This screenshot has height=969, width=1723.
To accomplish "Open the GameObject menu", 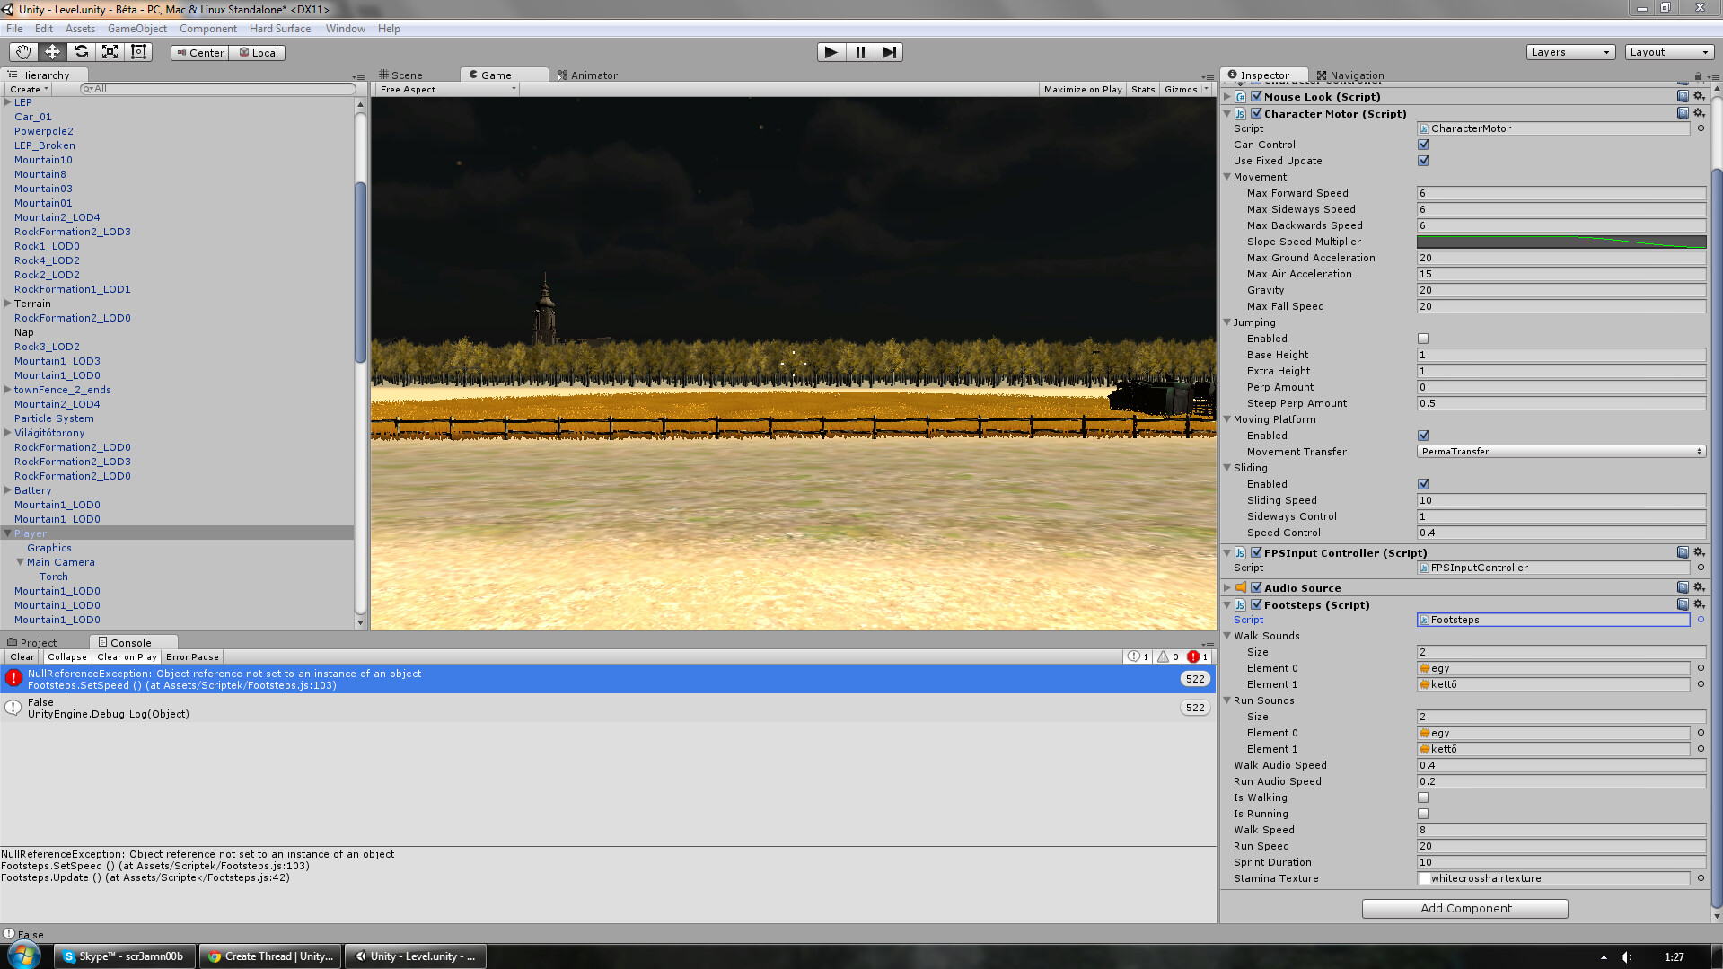I will (x=136, y=29).
